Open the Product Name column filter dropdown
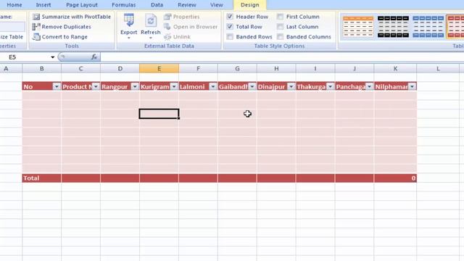 (96, 86)
